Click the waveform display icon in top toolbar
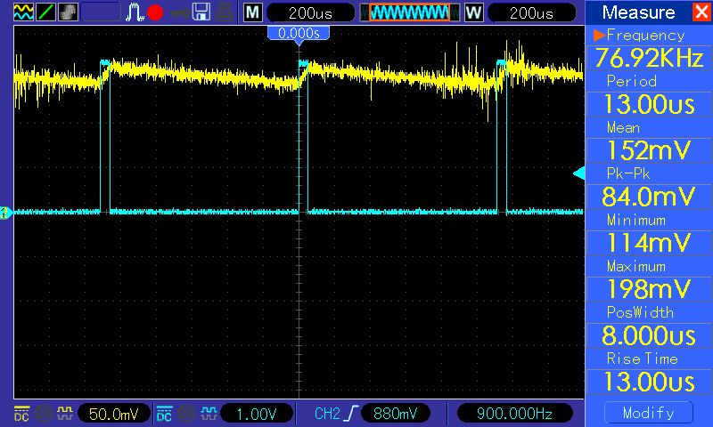The image size is (713, 427). coord(24,12)
